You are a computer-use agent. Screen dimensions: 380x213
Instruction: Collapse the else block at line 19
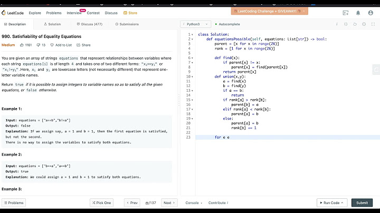click(x=193, y=119)
